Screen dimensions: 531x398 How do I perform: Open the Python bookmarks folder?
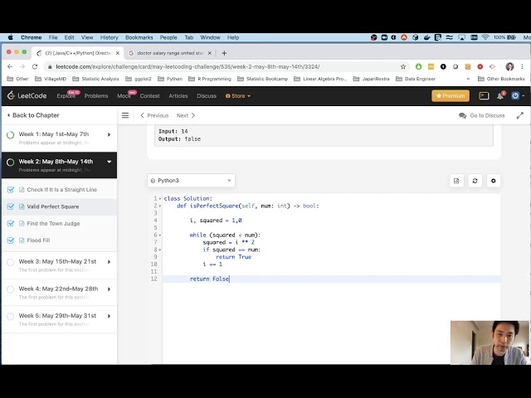coord(170,79)
